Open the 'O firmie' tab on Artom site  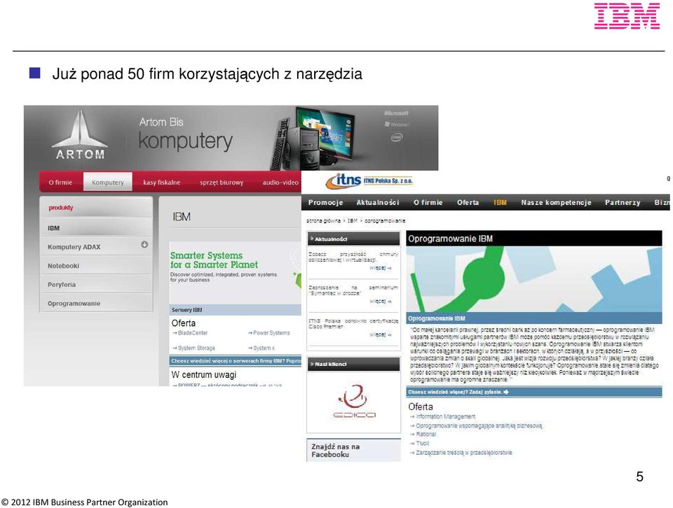[x=60, y=183]
